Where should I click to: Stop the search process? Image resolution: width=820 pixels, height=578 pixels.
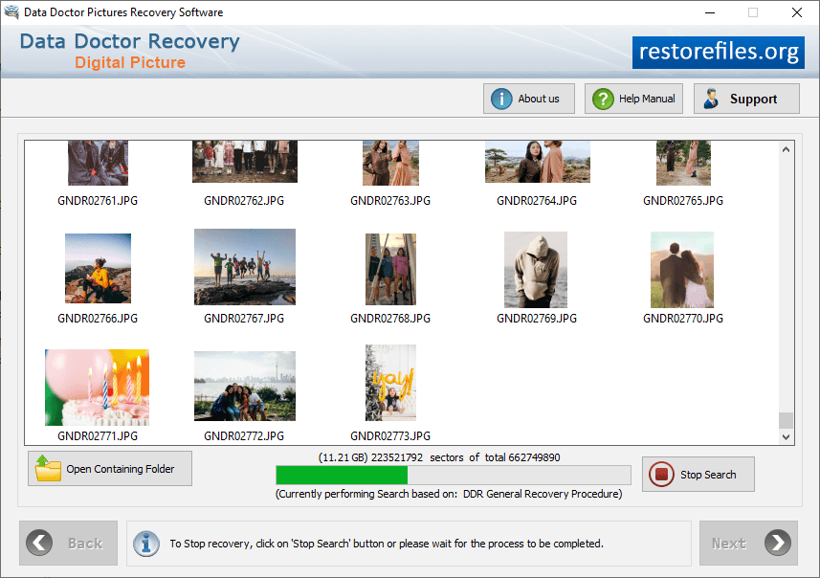tap(698, 474)
